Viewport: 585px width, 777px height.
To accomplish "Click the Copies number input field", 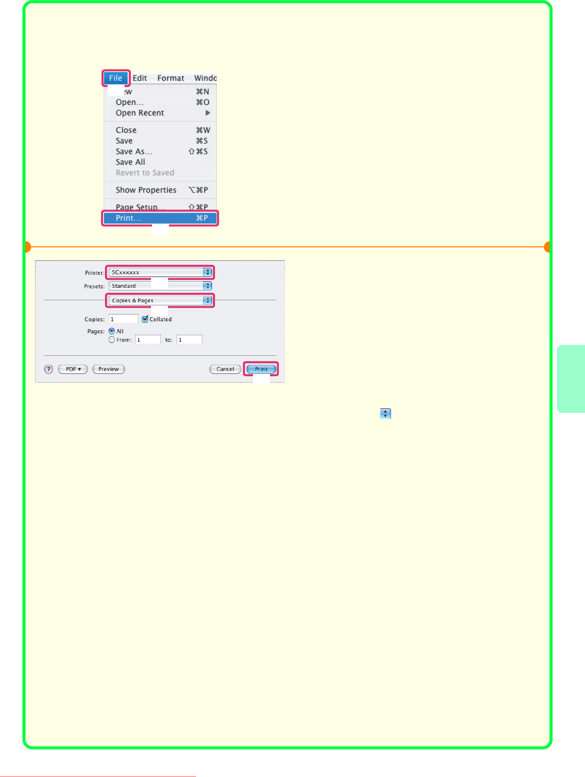I will tap(123, 319).
